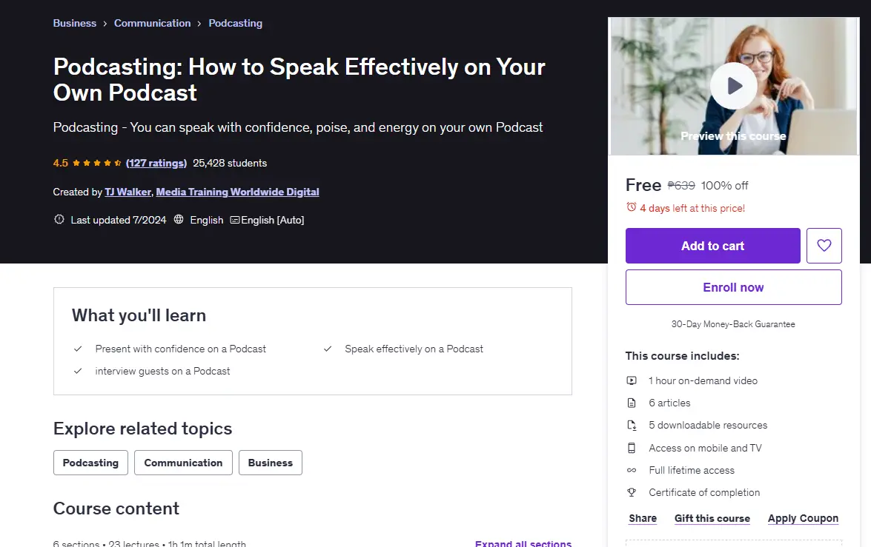View the 127 ratings link
871x547 pixels.
156,163
